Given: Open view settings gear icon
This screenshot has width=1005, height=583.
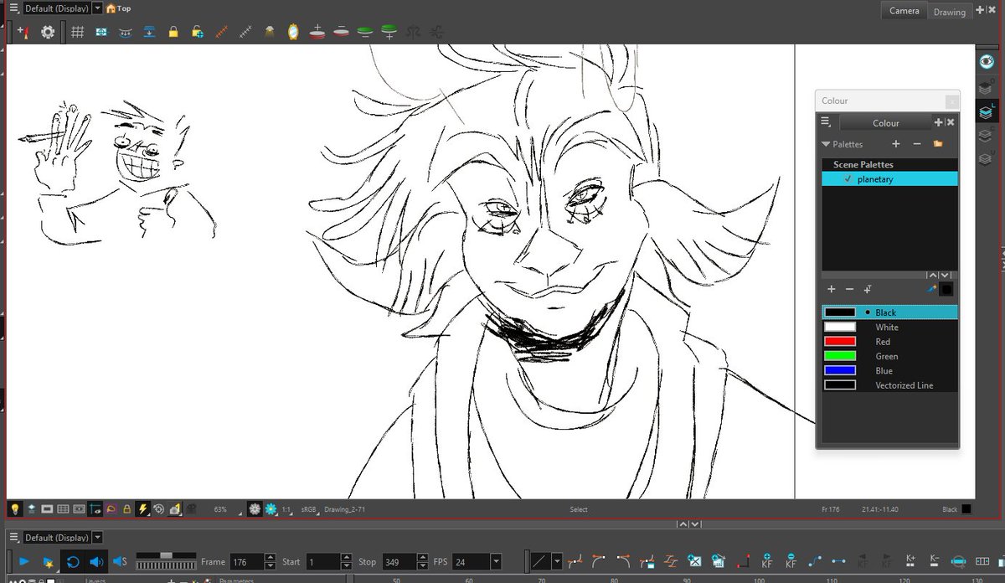Looking at the screenshot, I should [x=48, y=32].
